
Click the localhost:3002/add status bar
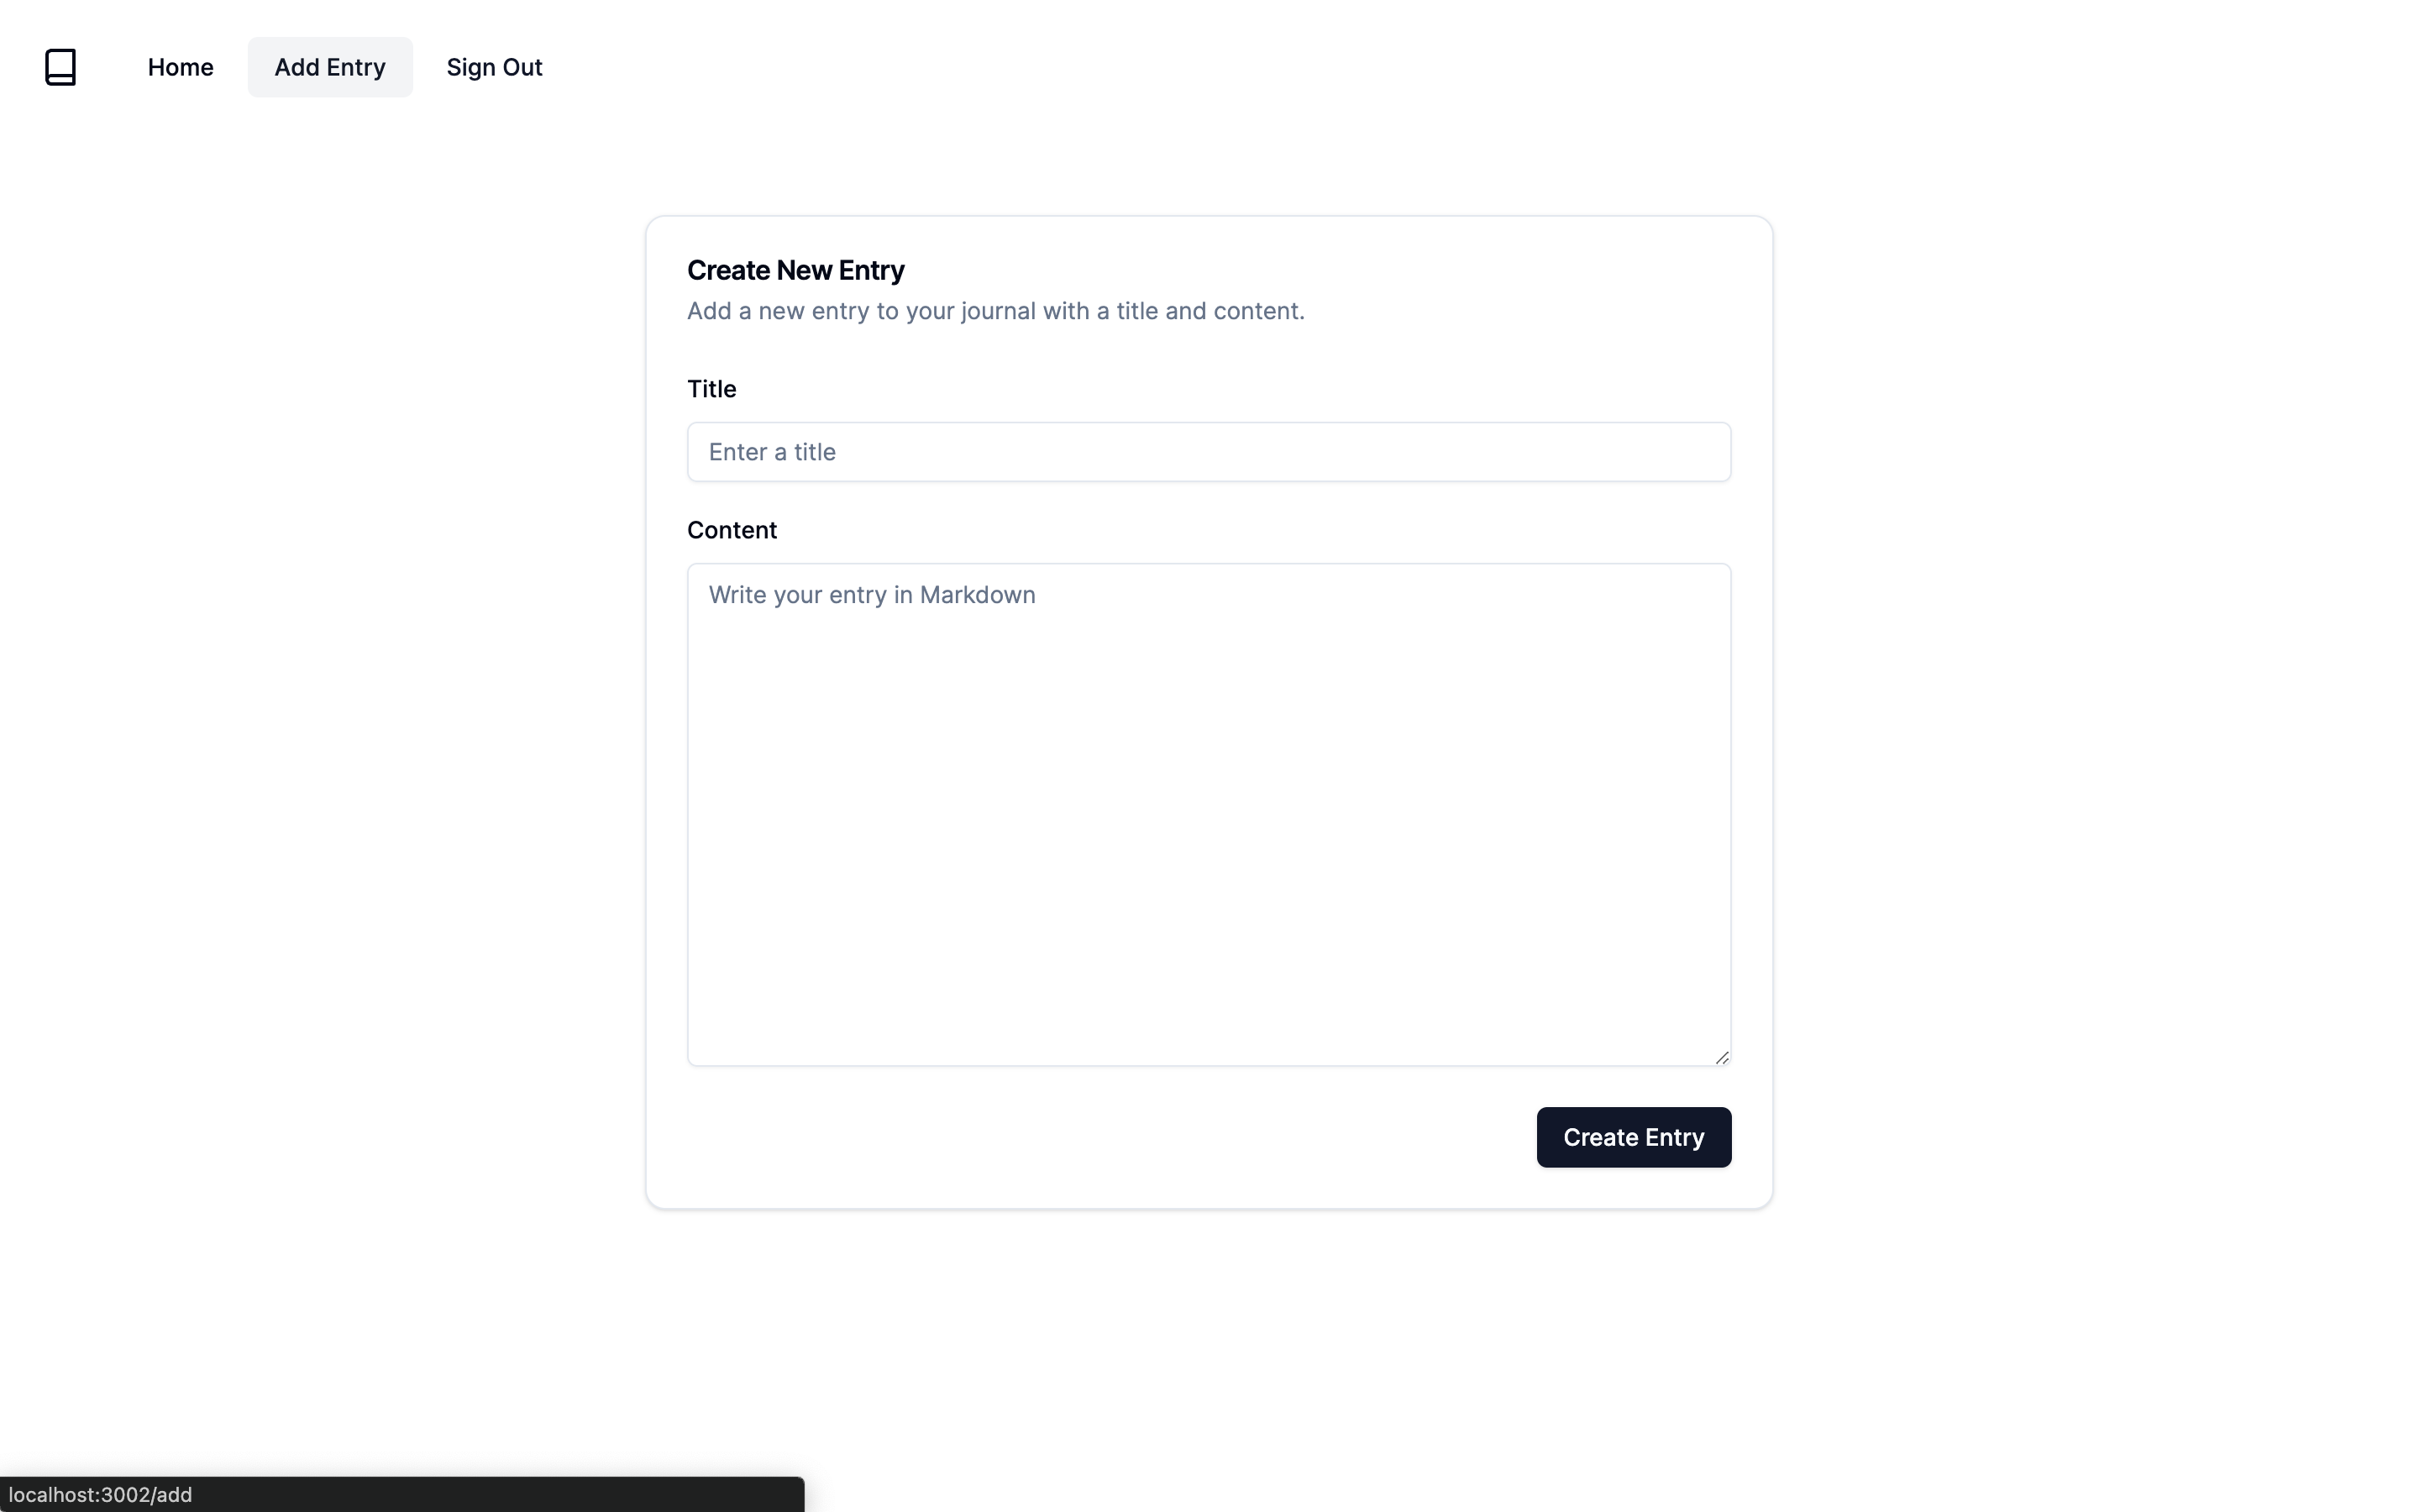[100, 1494]
